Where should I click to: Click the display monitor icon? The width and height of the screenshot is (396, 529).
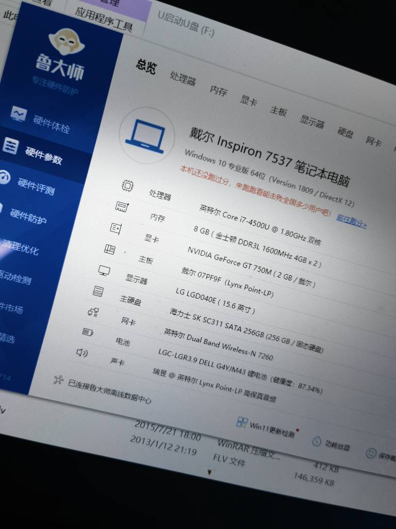click(104, 271)
